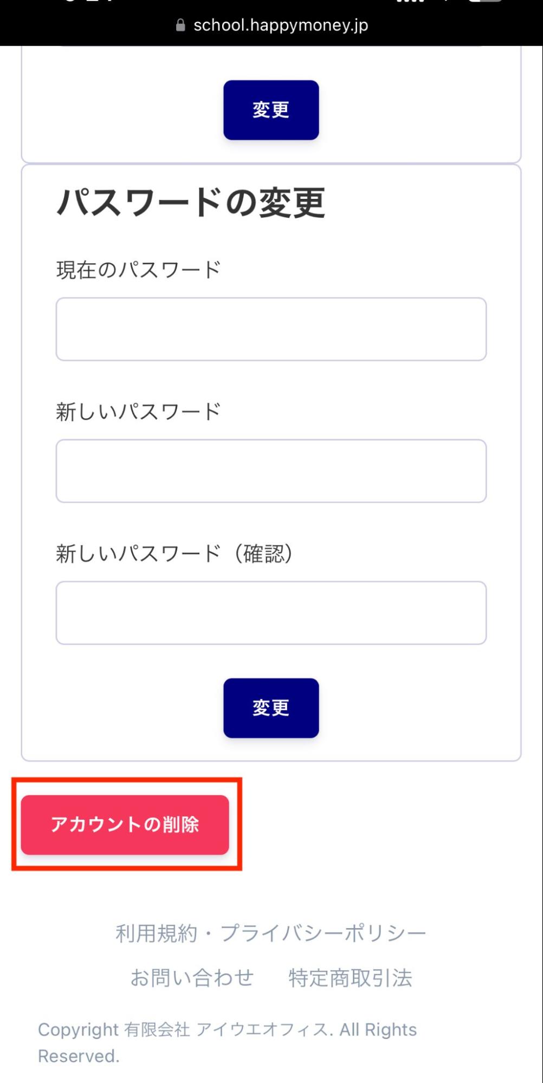Open the 特定商取引法 link

(350, 978)
